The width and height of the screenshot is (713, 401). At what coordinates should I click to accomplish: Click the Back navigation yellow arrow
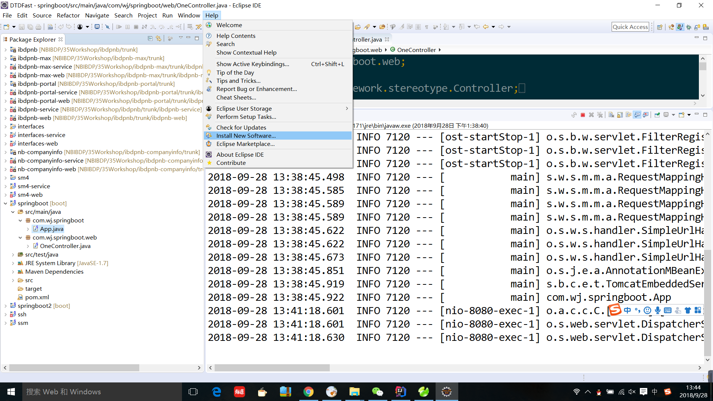pos(485,27)
